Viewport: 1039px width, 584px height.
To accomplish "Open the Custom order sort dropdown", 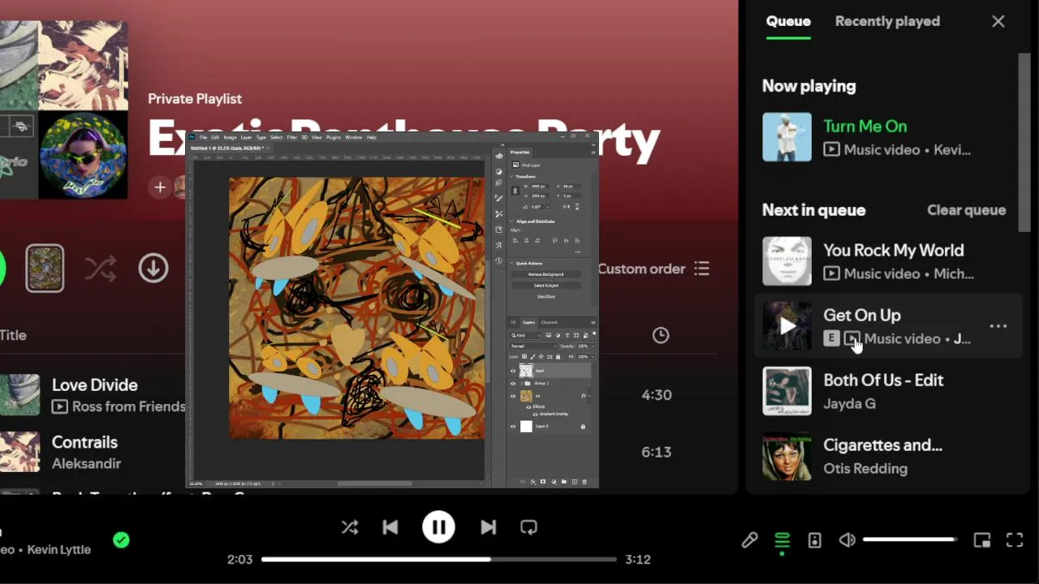I will (x=654, y=268).
